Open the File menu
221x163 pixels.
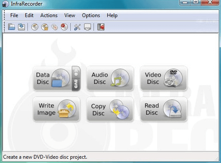coord(14,15)
